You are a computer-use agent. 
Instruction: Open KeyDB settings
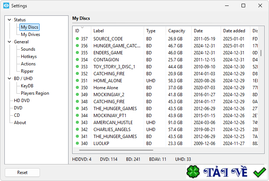pyautogui.click(x=27, y=86)
